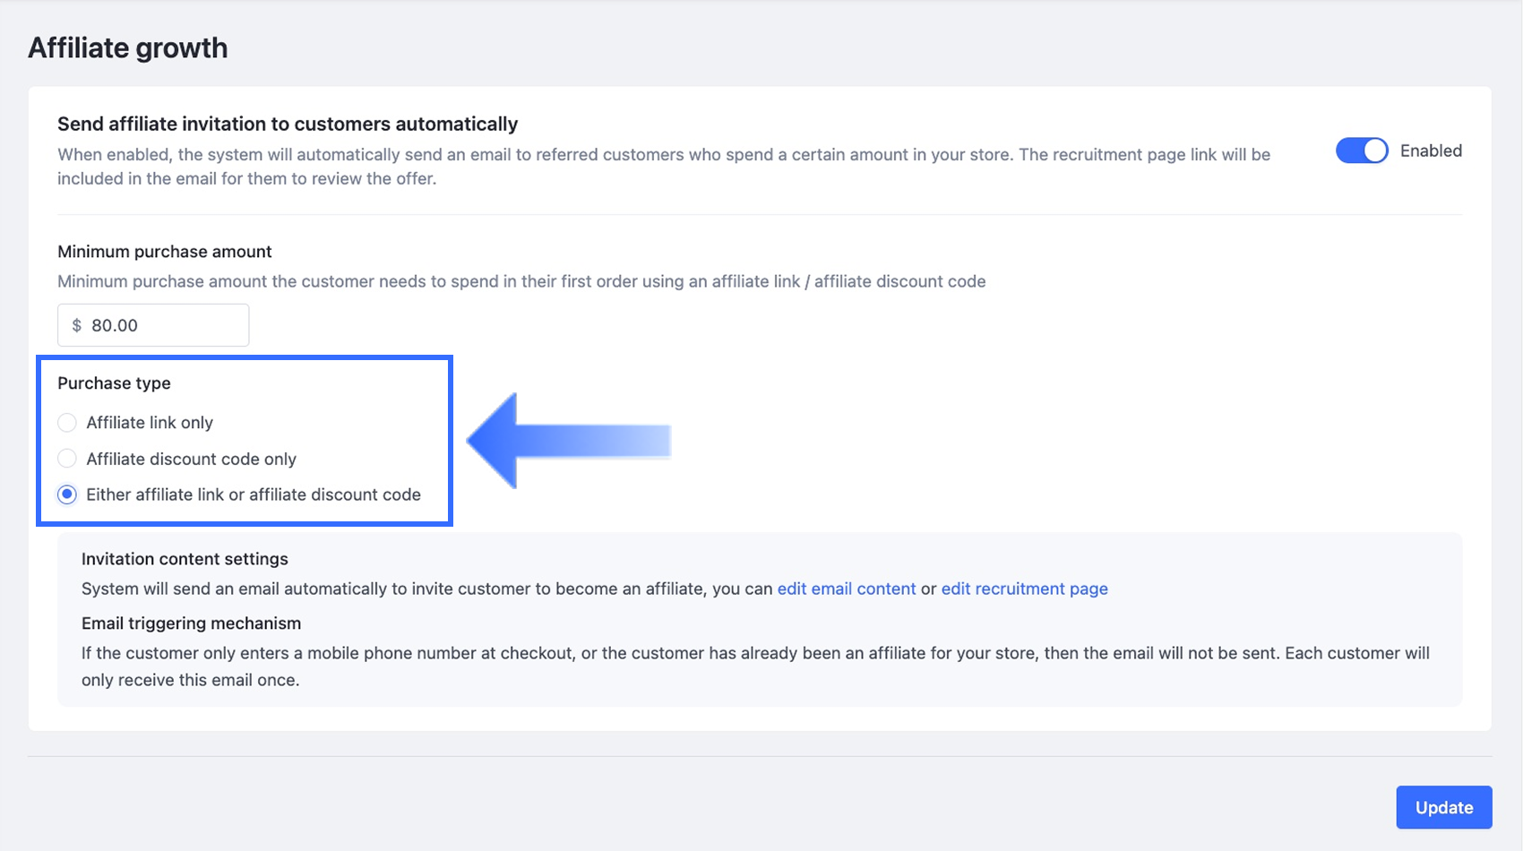Click 'Email triggering mechanism' heading
This screenshot has height=851, width=1523.
(x=191, y=623)
